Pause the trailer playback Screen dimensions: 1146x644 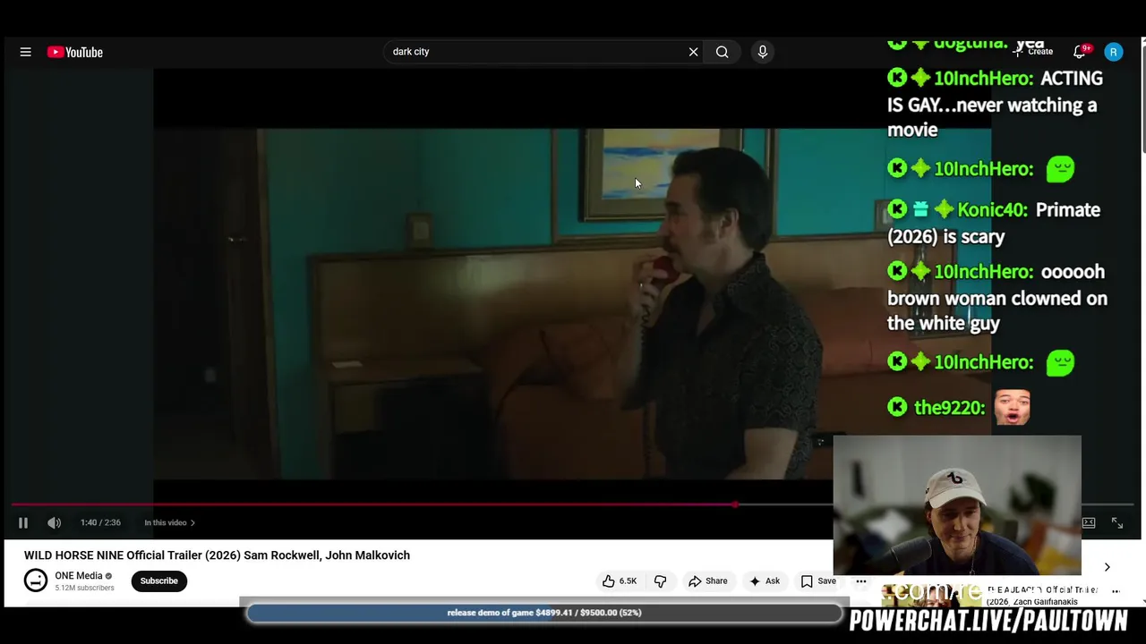(23, 522)
